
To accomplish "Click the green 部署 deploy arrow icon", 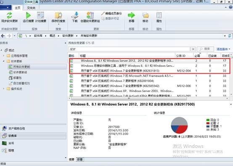I will pos(131,15).
